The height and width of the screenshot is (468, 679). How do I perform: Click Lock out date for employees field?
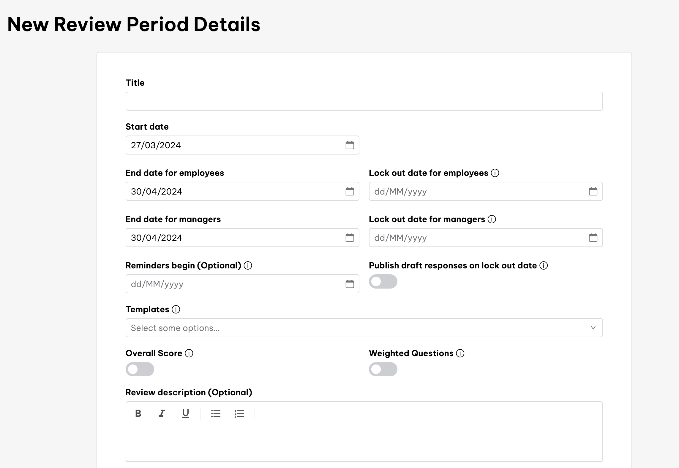point(486,191)
